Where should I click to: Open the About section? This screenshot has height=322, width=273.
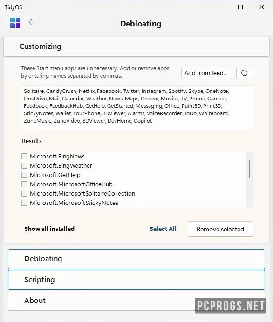tap(136, 301)
